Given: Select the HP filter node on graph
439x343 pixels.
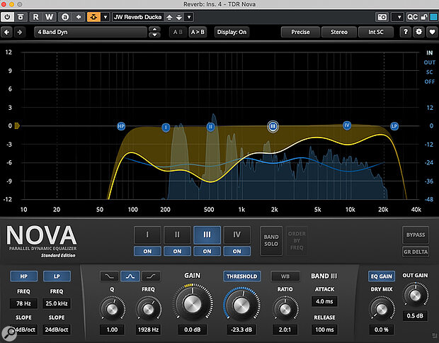Looking at the screenshot, I should point(121,126).
